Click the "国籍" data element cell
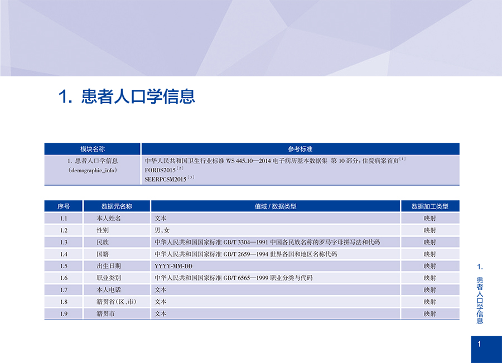This screenshot has width=502, height=363. [x=117, y=254]
